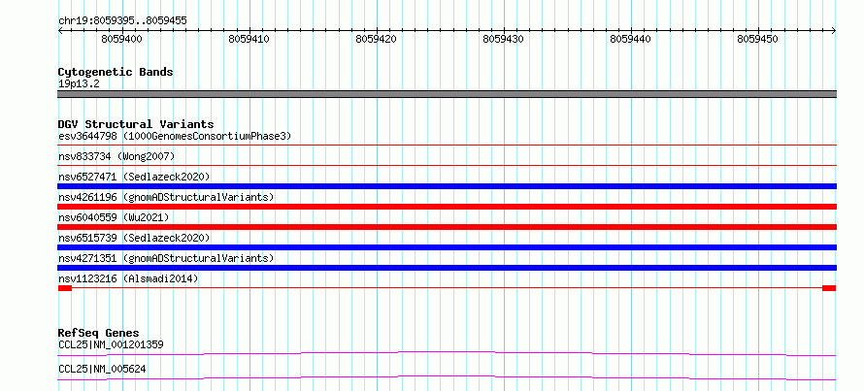Select the 19p13.2 band label
This screenshot has width=864, height=391.
coord(79,84)
